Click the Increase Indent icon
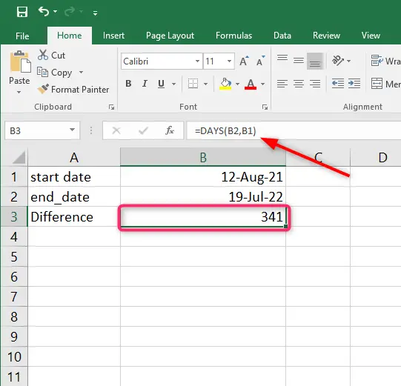 pyautogui.click(x=354, y=83)
